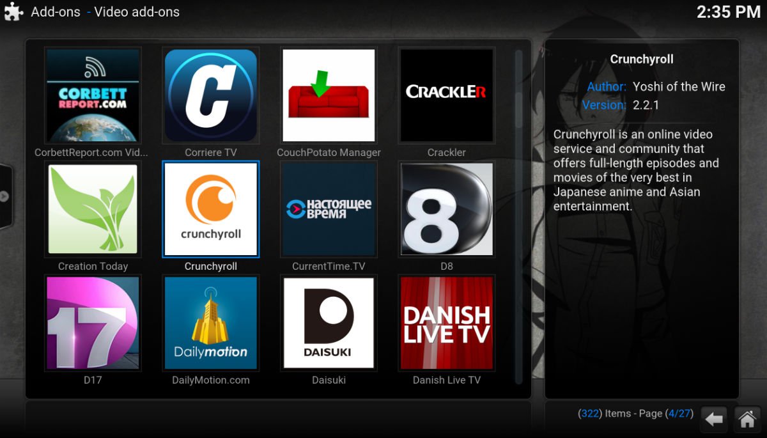Viewport: 767px width, 438px height.
Task: Click the 'D17' label text
Action: coord(93,380)
